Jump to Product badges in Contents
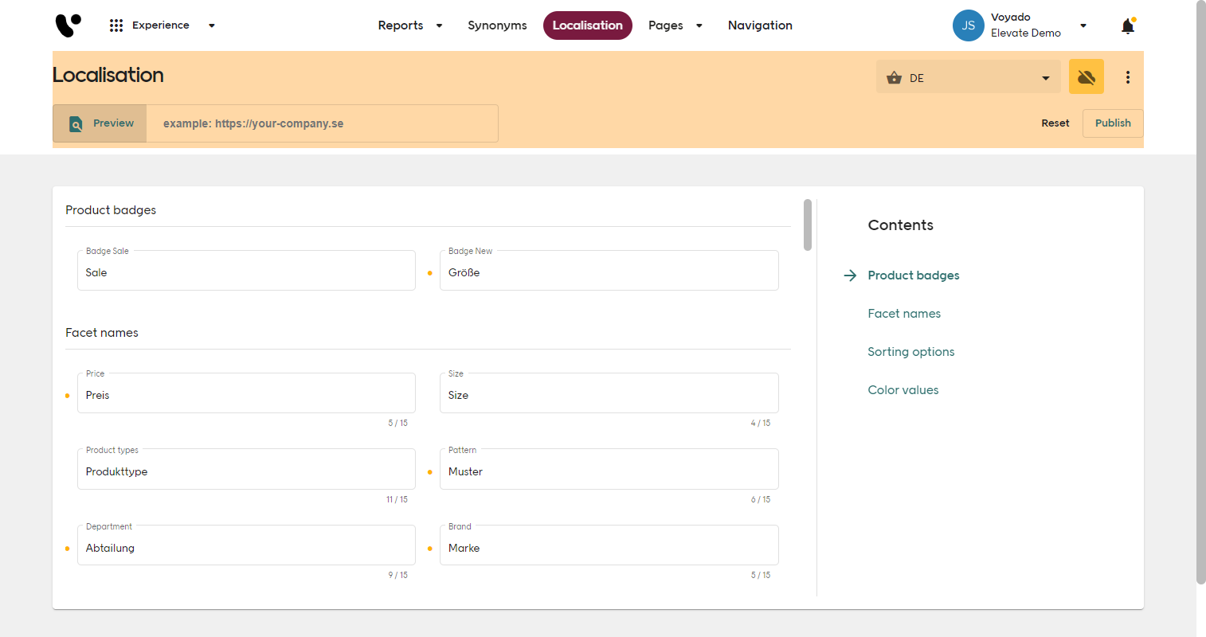Viewport: 1206px width, 637px height. tap(914, 276)
